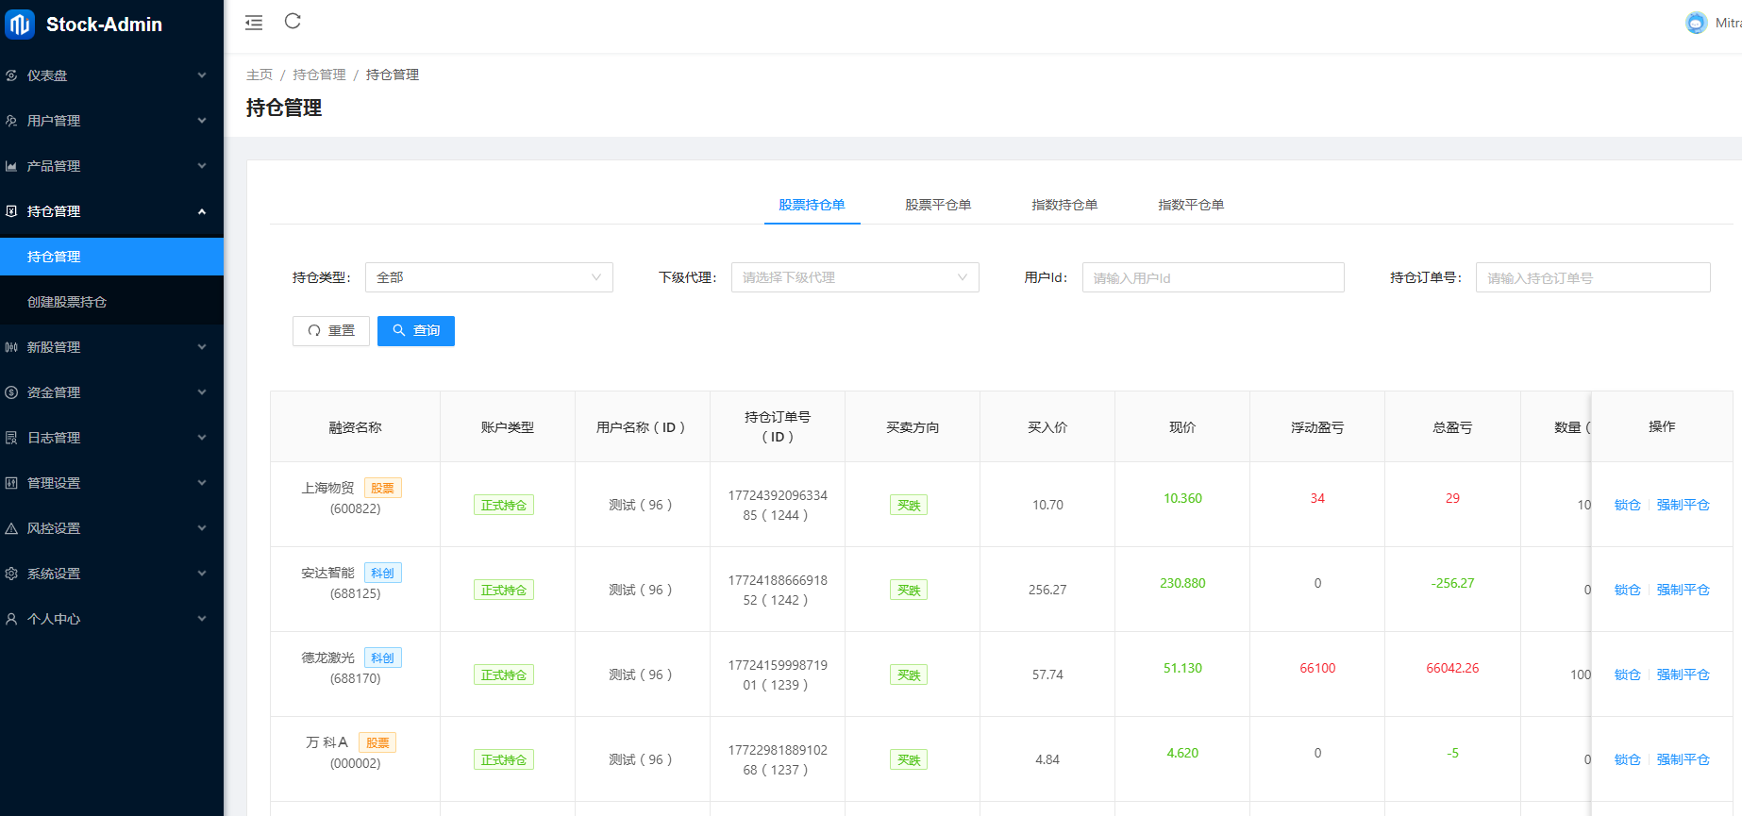Click the 风控设置 warning triangle icon
The image size is (1742, 816).
click(11, 528)
